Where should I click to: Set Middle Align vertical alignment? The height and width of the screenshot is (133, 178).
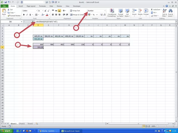click(56, 11)
